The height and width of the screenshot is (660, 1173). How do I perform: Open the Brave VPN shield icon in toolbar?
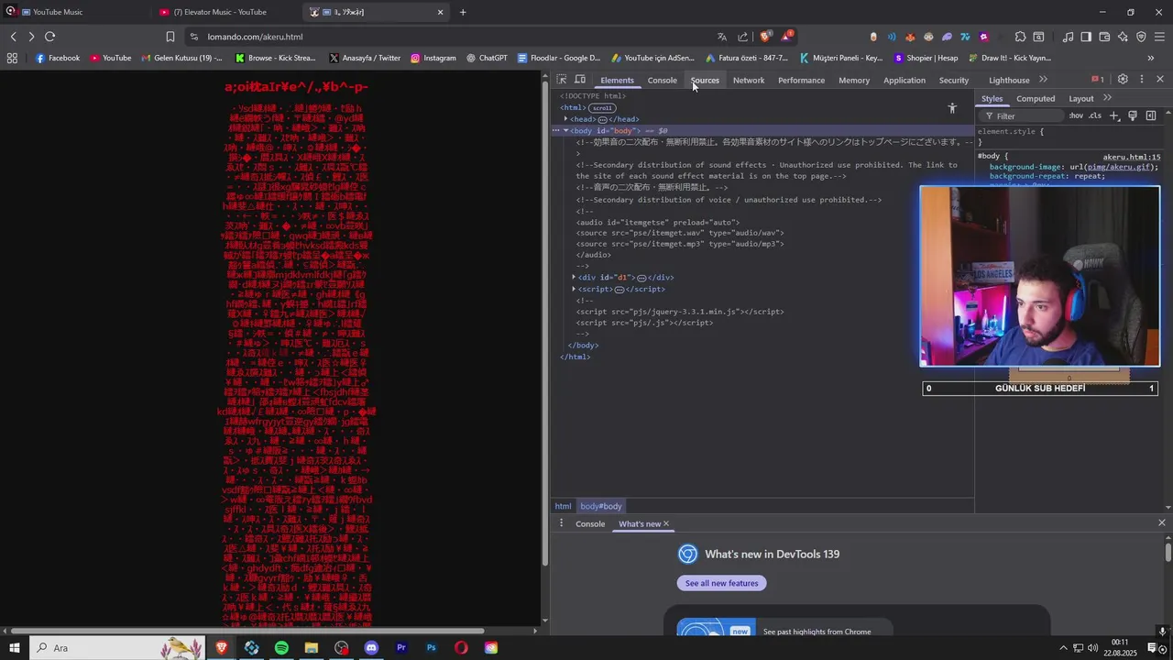[1141, 37]
